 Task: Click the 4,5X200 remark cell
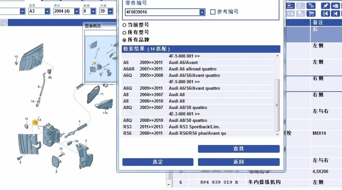point(320,172)
